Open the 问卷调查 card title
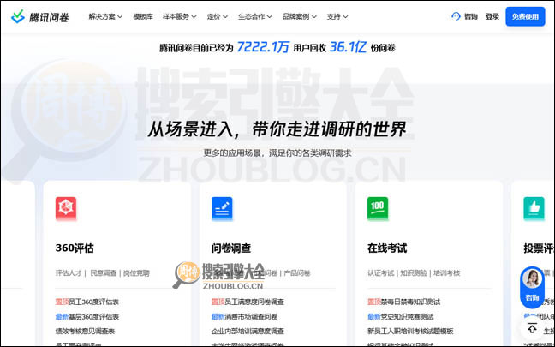Screen dimensions: 555x347 pyautogui.click(x=231, y=248)
